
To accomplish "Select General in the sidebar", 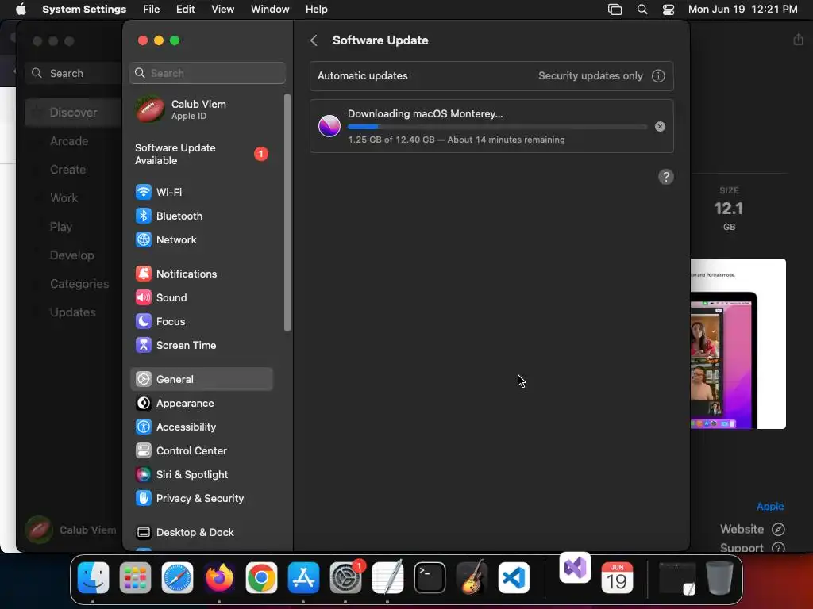I will 201,379.
